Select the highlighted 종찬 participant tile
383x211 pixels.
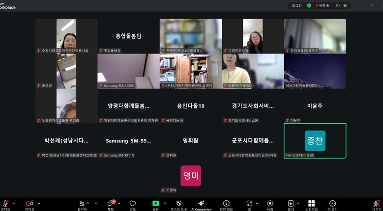coord(315,141)
